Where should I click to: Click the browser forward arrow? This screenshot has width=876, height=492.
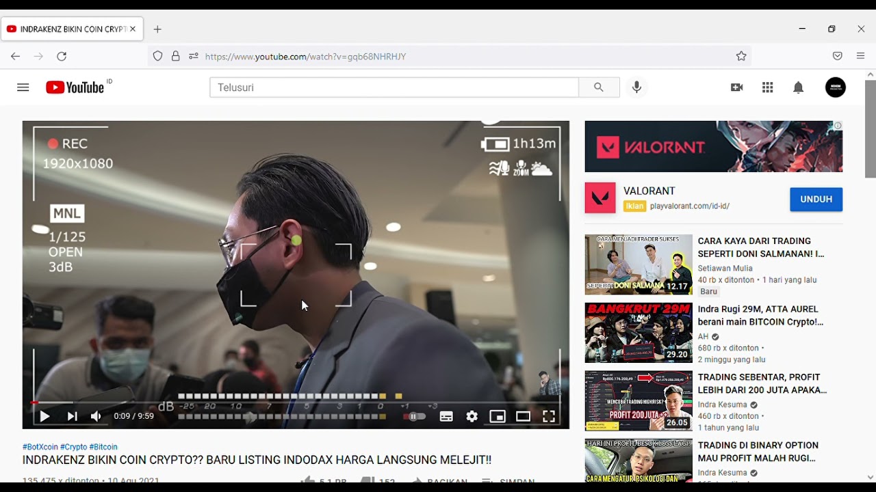click(x=38, y=56)
